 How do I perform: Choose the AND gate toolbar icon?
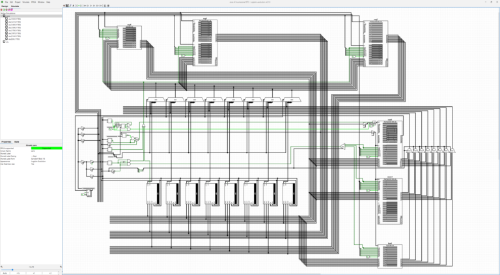(88, 6)
